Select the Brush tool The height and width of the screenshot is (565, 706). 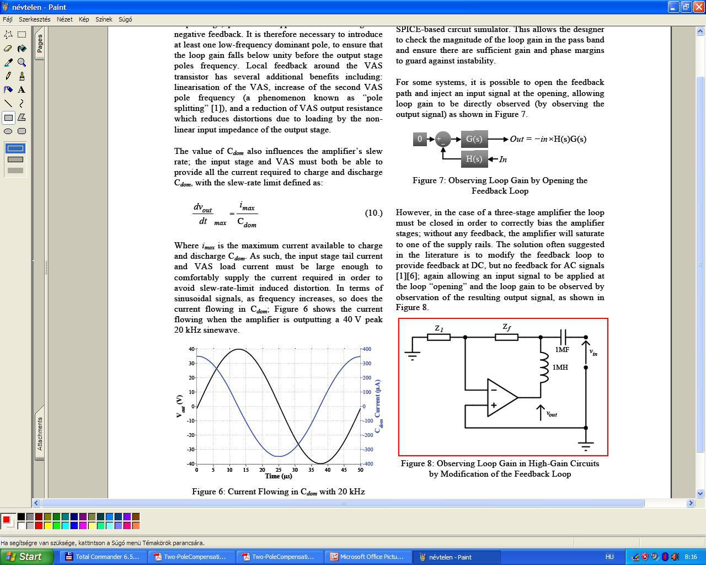pyautogui.click(x=22, y=76)
